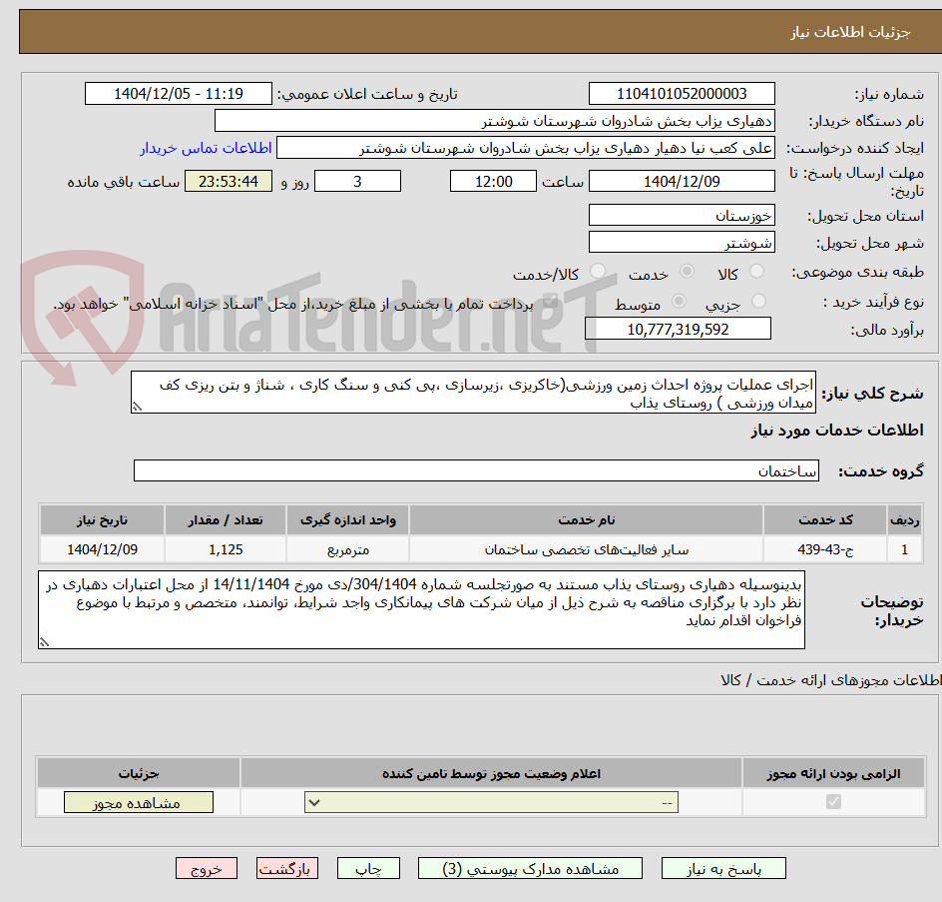This screenshot has height=902, width=942.
Task: Expand the اعلام وضعیت مجوز dropdown
Action: (491, 802)
